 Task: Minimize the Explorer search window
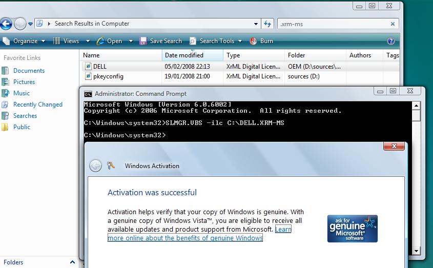pyautogui.click(x=359, y=6)
